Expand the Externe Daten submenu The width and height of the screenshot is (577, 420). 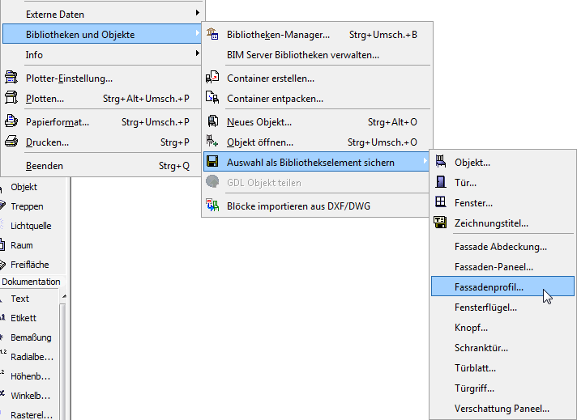tap(197, 14)
